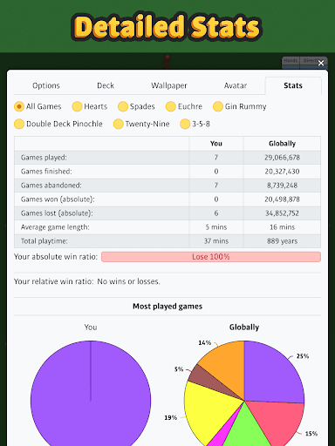The width and height of the screenshot is (335, 446).
Task: Choose the Spades stats filter
Action: (x=123, y=106)
